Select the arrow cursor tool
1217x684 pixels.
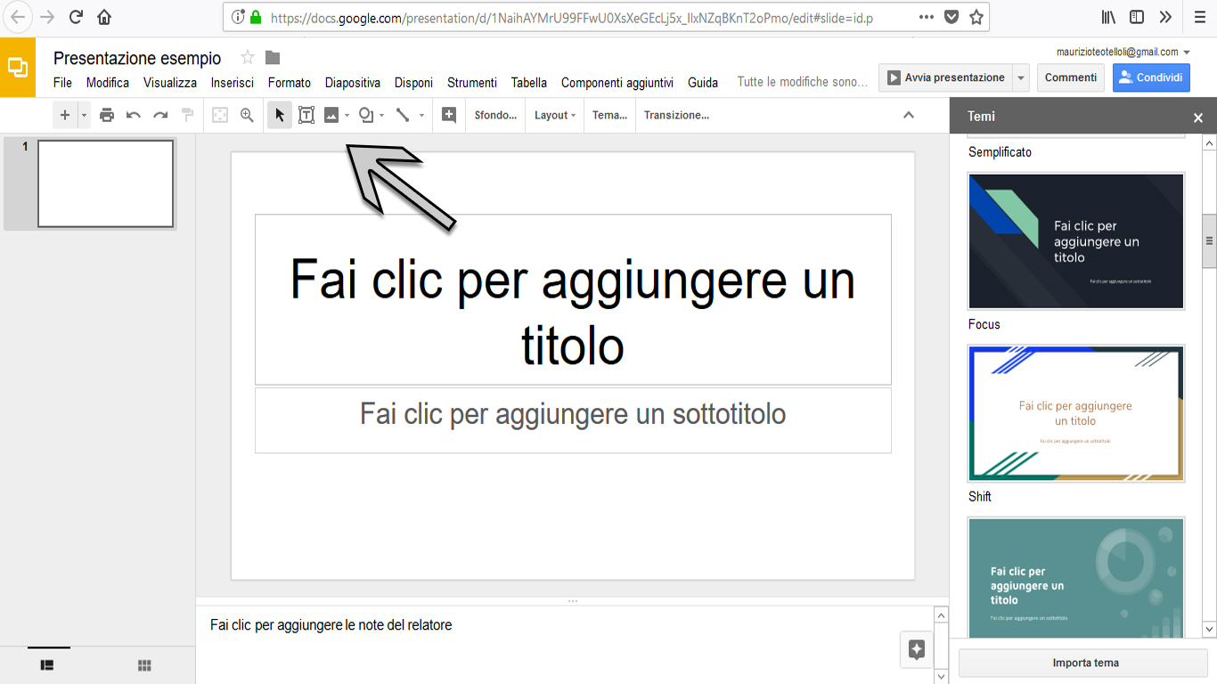pyautogui.click(x=280, y=115)
